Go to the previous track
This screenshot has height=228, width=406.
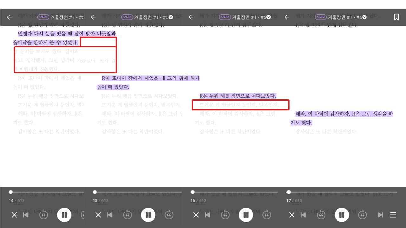tap(304, 215)
